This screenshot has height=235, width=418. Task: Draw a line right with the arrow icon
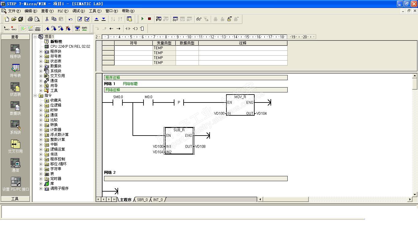[x=118, y=28]
